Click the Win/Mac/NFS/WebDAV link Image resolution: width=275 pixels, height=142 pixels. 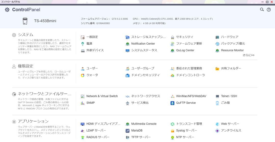pos(191,96)
